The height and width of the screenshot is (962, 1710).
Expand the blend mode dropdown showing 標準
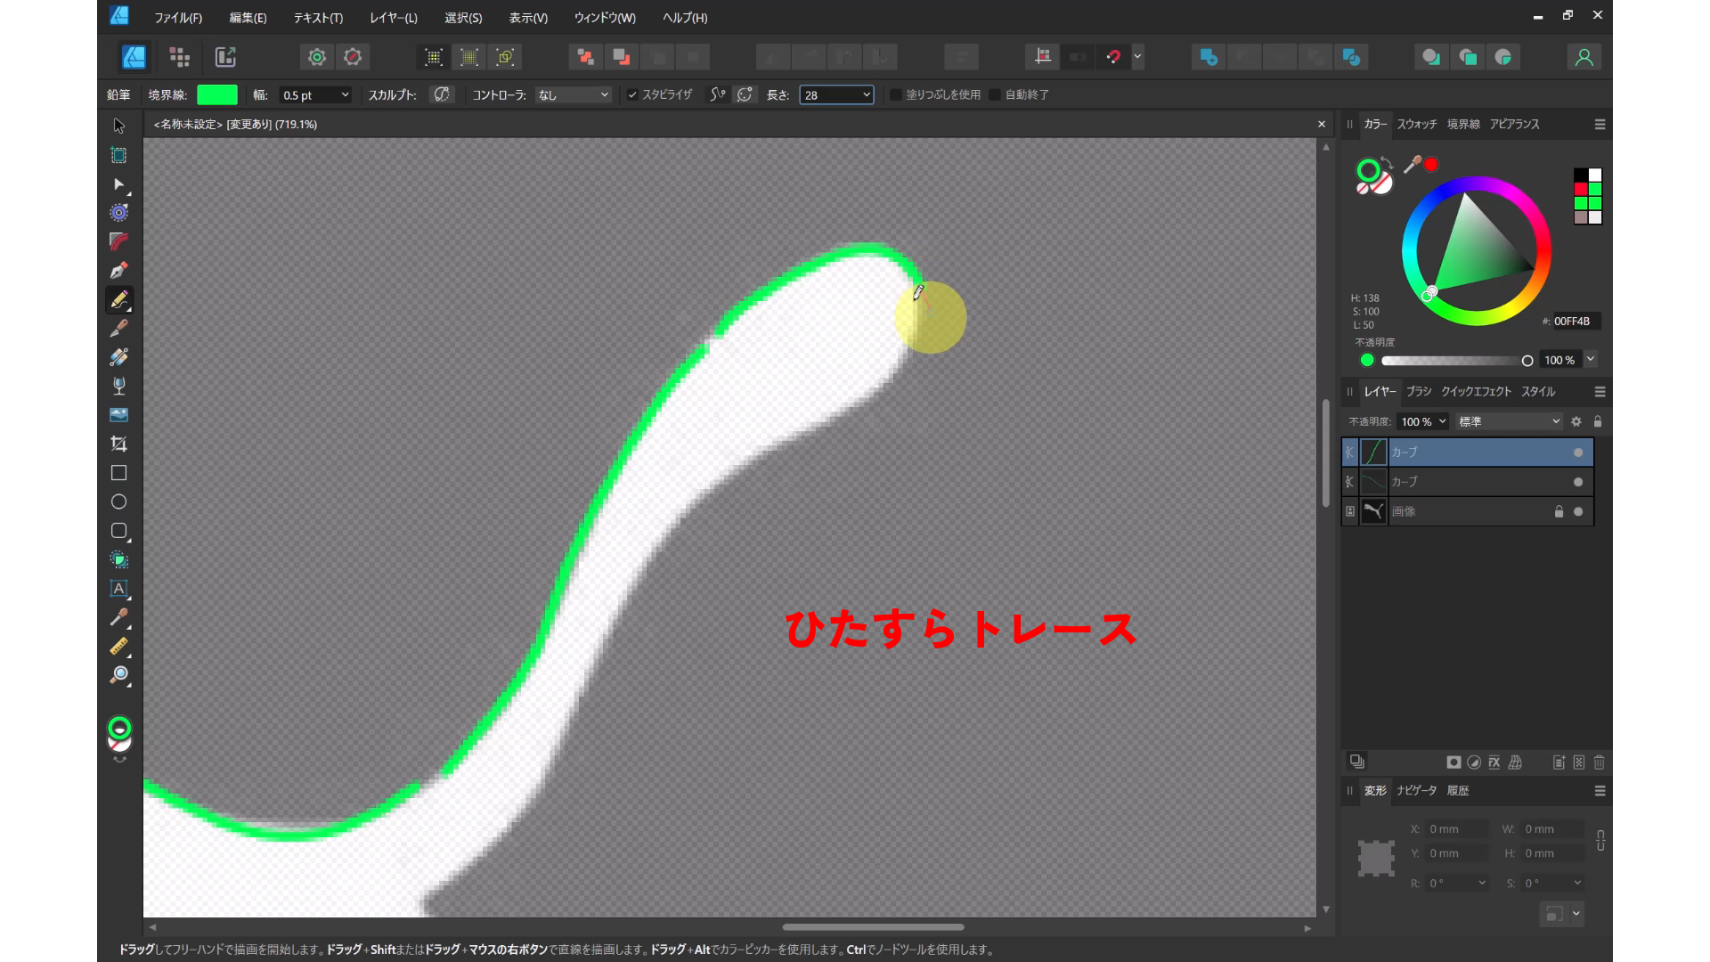click(1509, 421)
